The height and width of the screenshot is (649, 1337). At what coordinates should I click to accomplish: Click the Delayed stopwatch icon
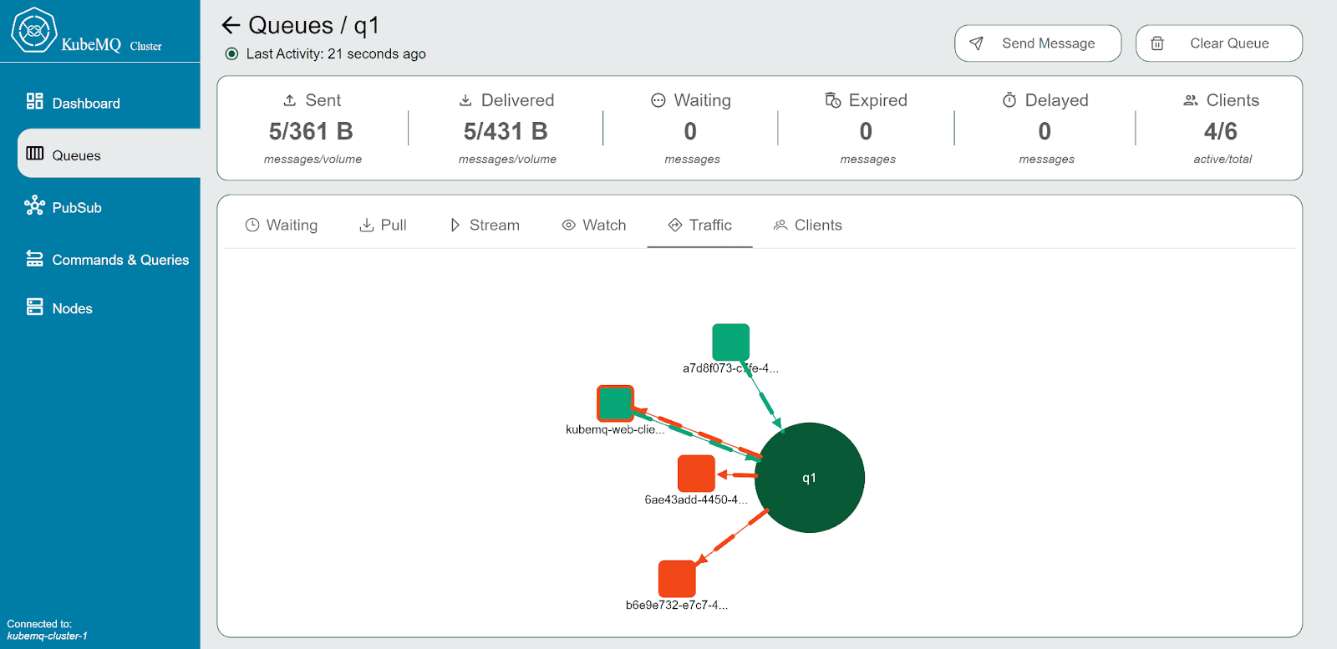click(1009, 100)
